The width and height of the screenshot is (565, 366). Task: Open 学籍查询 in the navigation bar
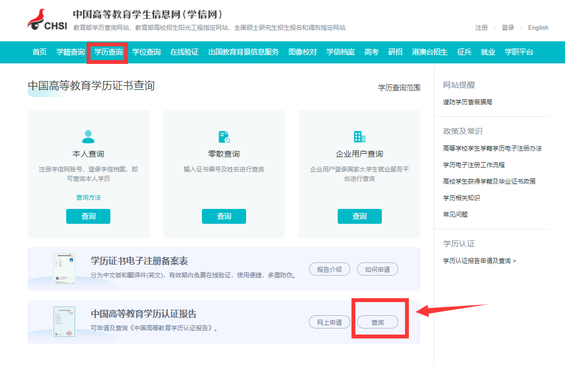[71, 52]
